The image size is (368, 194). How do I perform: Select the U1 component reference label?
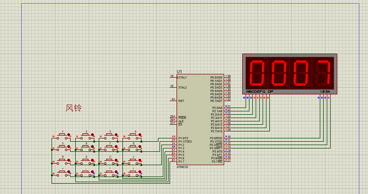pyautogui.click(x=179, y=72)
